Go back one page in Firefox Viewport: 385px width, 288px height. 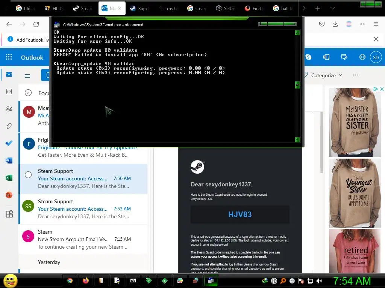(9, 24)
